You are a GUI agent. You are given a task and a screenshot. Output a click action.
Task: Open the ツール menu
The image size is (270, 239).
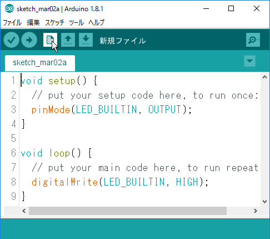coord(76,23)
